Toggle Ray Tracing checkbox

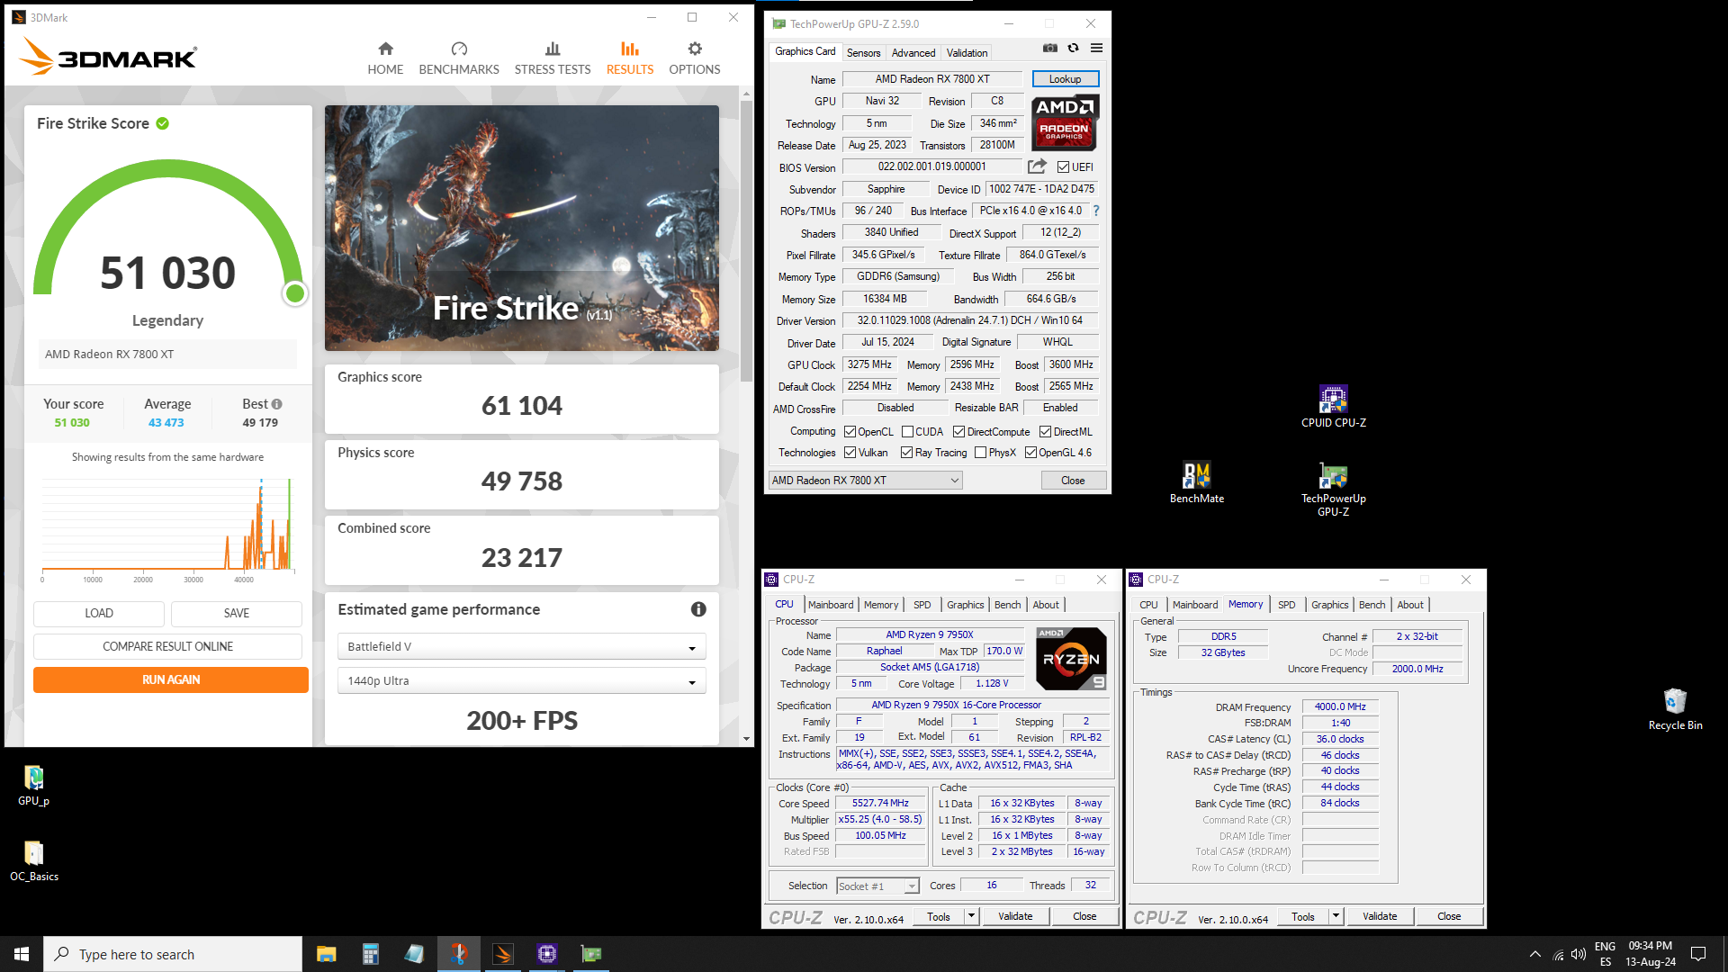906,453
